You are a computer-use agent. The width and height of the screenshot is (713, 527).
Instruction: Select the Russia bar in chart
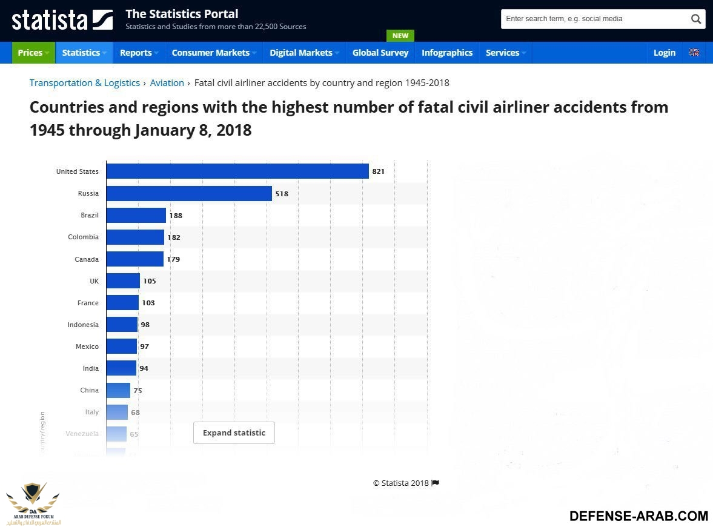(189, 193)
